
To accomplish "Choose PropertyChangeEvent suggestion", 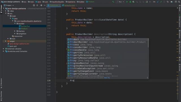I will pyautogui.click(x=107, y=71).
